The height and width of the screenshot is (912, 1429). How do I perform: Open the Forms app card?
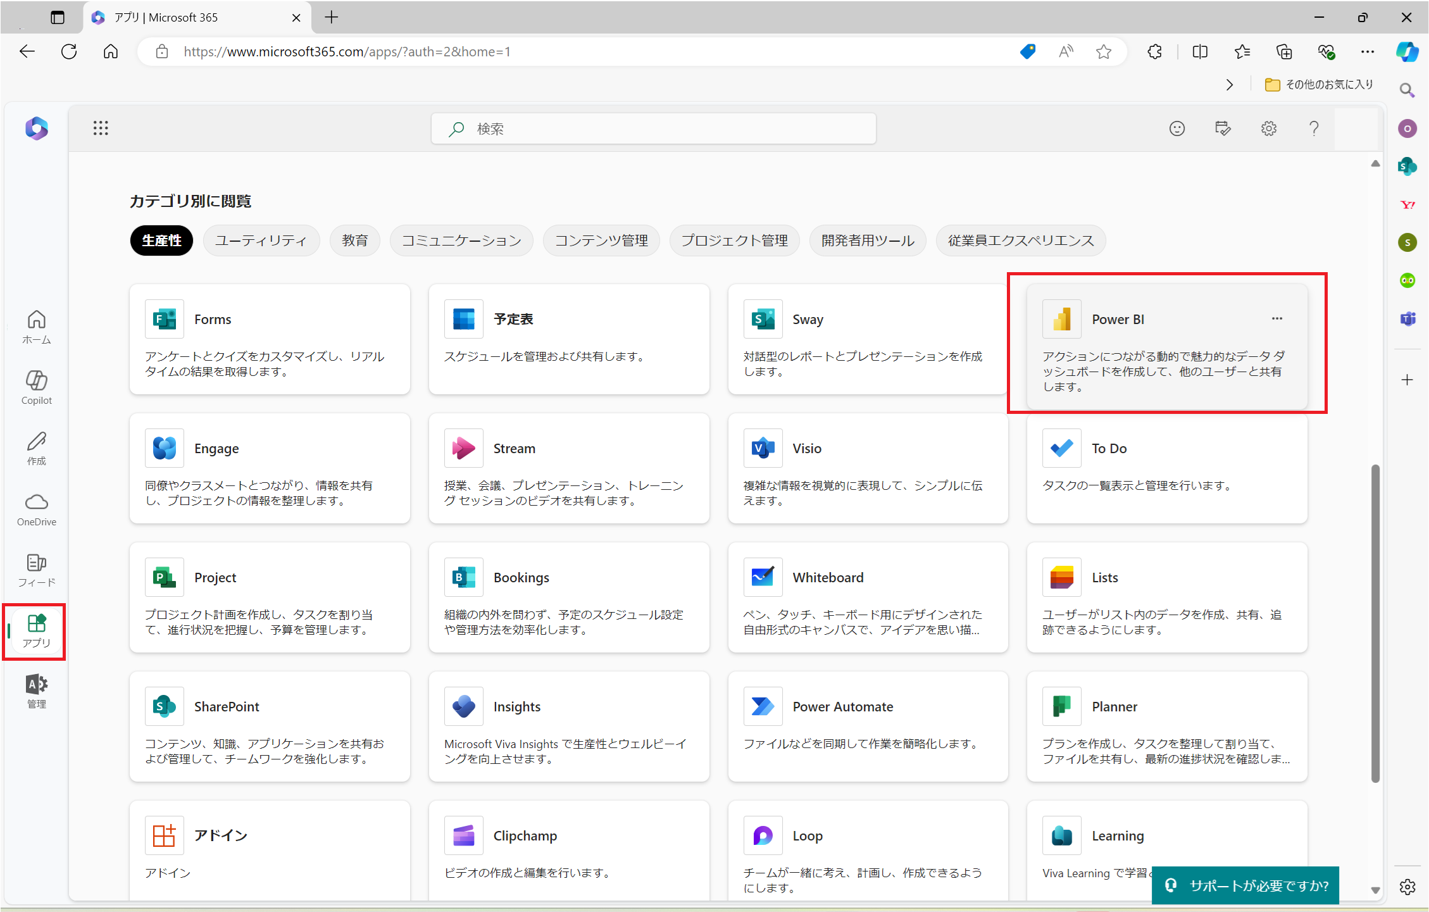(270, 339)
